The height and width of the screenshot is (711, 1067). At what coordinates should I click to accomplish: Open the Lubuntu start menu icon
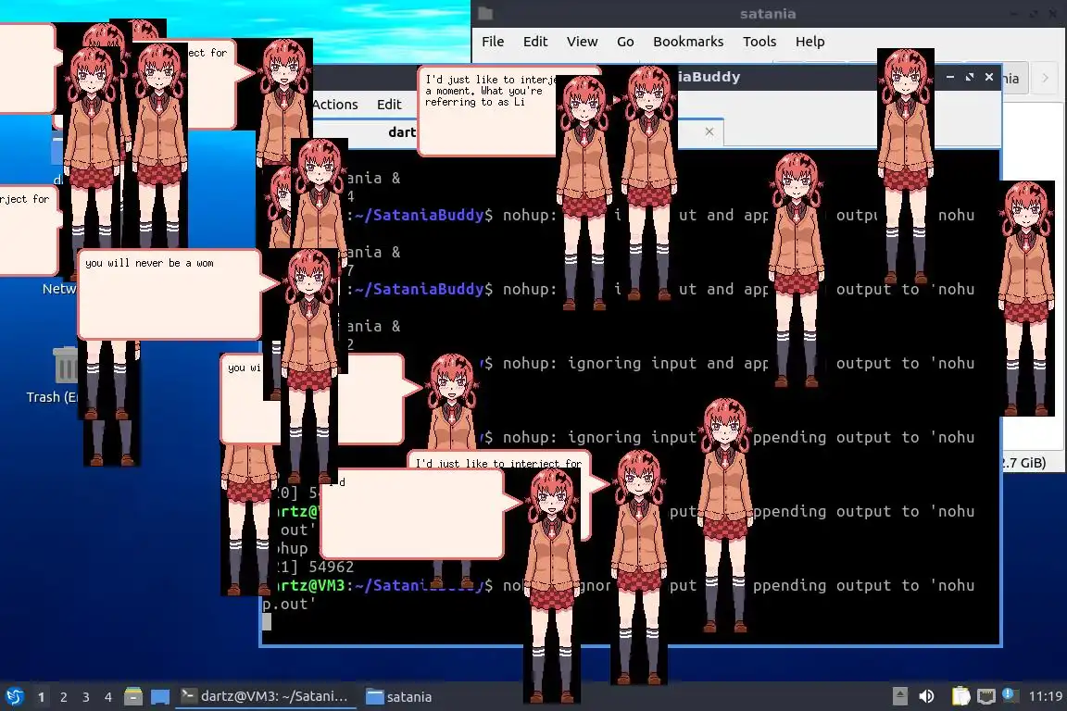tap(14, 697)
